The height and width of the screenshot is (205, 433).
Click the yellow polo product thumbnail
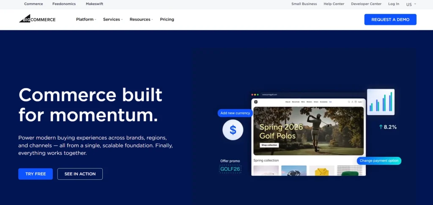point(322,170)
